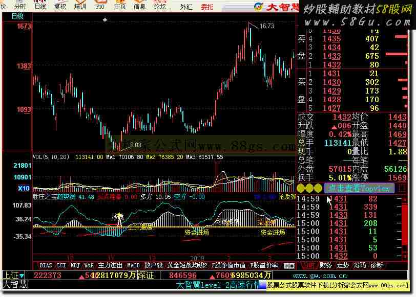Click the 资金进场 label near 2009 axis mark
Image resolution: width=416 pixels, height=297 pixels.
197,233
